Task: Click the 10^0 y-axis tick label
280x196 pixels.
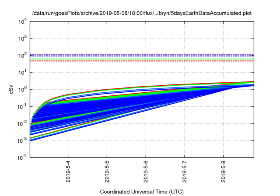Action: 22,89
